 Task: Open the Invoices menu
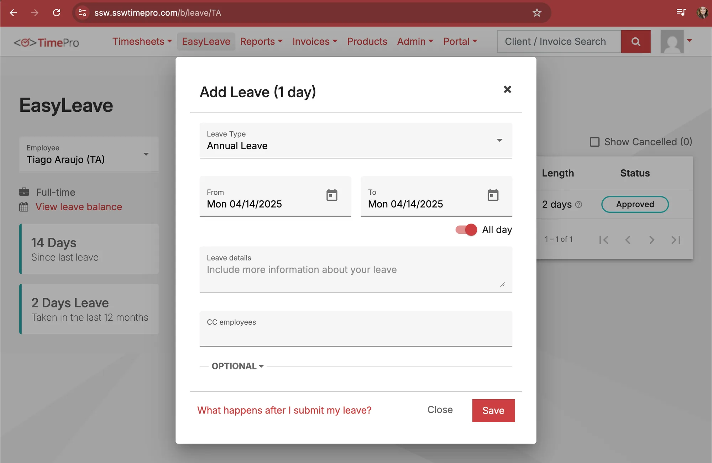(x=315, y=42)
